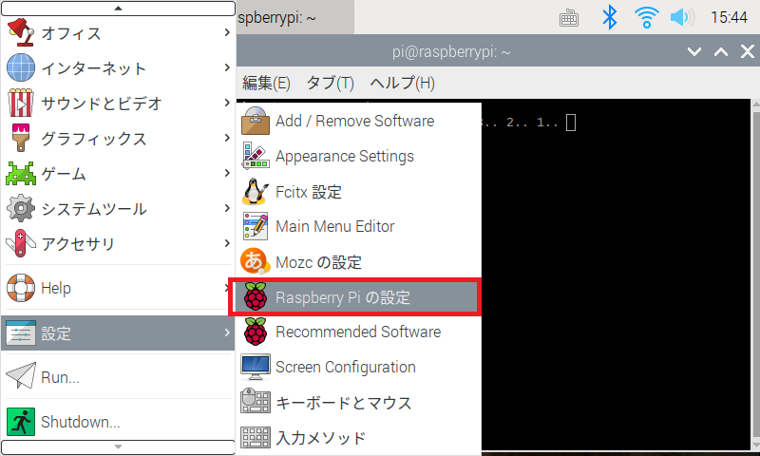Click the keyboard-mouse icon for キーボードとマウス
This screenshot has width=760, height=456.
coord(256,401)
